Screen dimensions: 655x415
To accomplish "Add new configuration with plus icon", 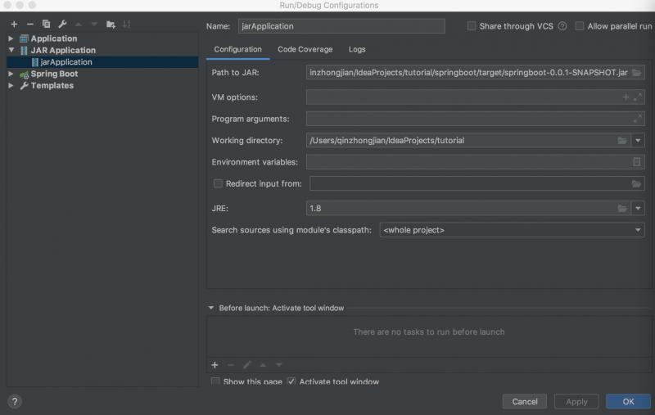I will (x=14, y=25).
